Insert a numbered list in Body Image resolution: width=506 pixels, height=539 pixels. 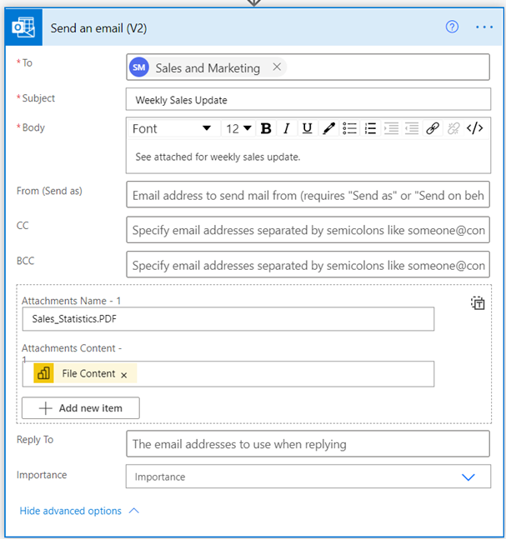tap(370, 128)
